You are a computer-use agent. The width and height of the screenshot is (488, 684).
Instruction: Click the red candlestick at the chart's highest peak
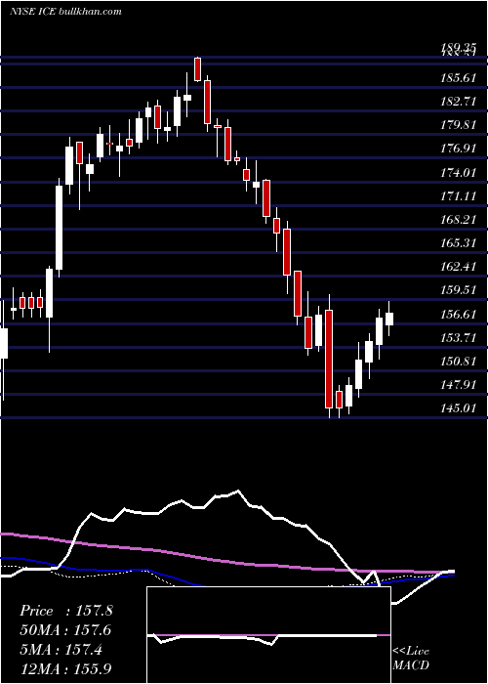click(x=197, y=69)
